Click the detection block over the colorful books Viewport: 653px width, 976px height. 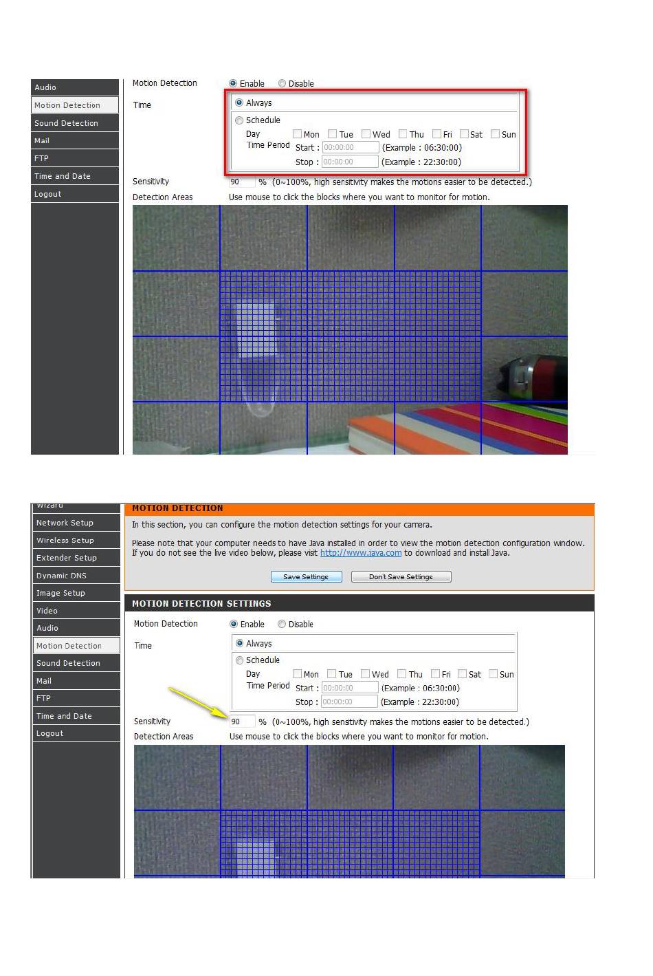coord(437,428)
